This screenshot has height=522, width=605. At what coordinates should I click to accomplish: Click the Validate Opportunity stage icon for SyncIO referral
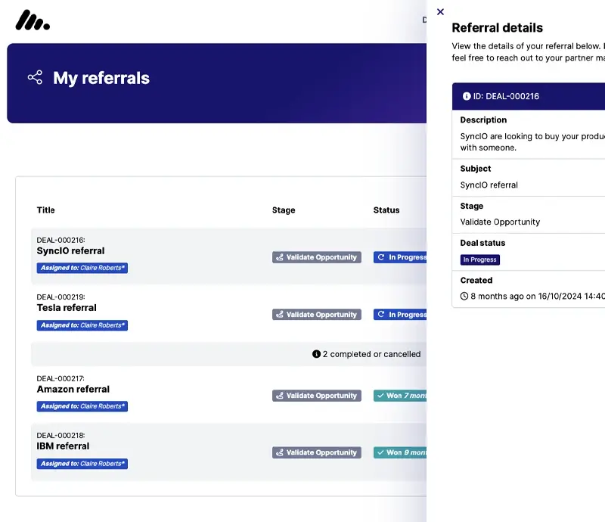(280, 257)
